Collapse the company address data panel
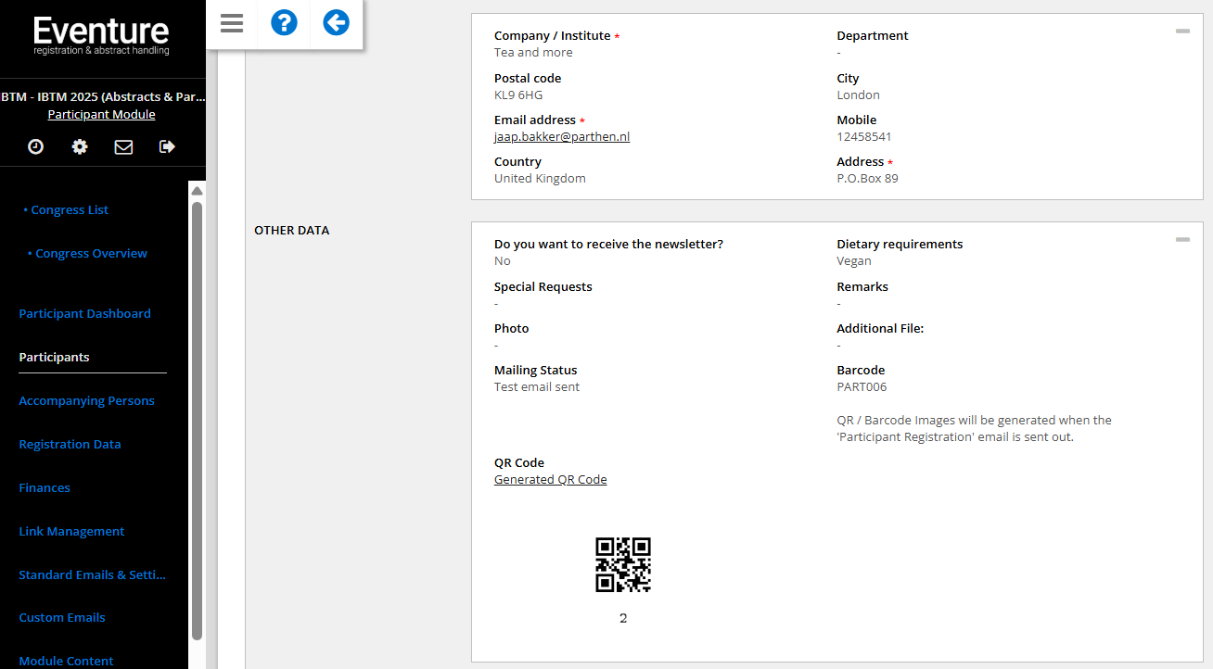Viewport: 1213px width, 669px height. [1182, 32]
